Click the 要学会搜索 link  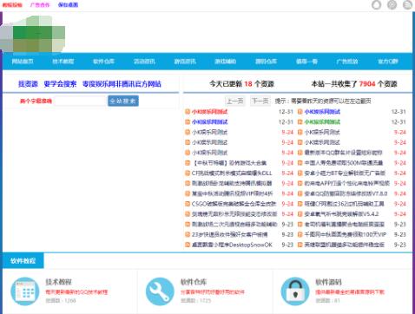coord(60,84)
